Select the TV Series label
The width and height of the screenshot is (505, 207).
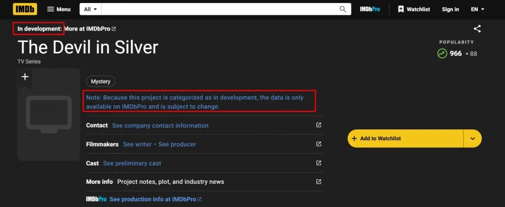(29, 61)
